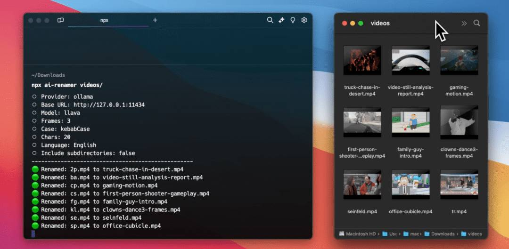The width and height of the screenshot is (509, 249).
Task: Click the seinfeld.mp4 file name in Finder
Action: pos(362,212)
